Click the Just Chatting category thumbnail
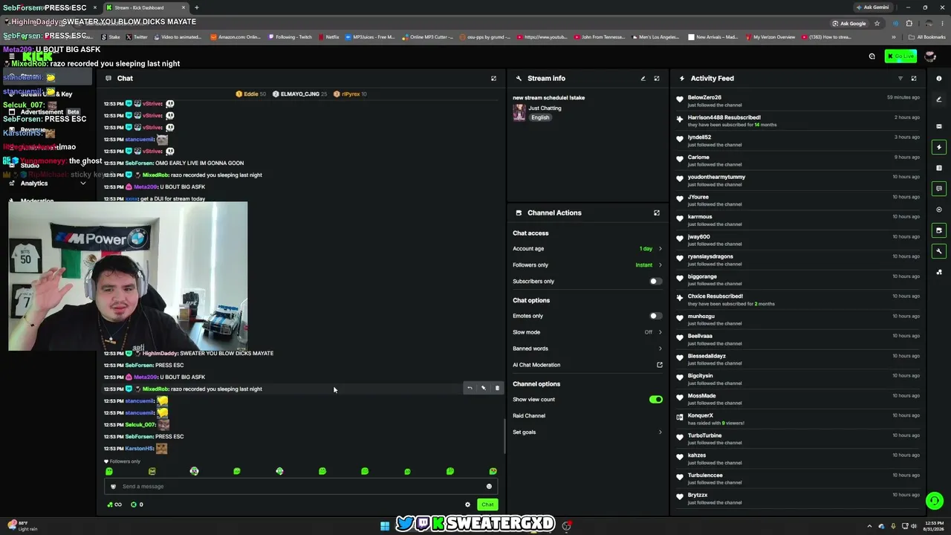951x535 pixels. pos(519,112)
